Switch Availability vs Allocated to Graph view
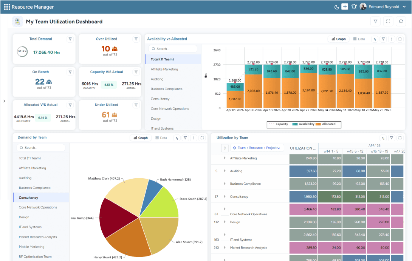Screen dimensions: 412x261 point(338,39)
